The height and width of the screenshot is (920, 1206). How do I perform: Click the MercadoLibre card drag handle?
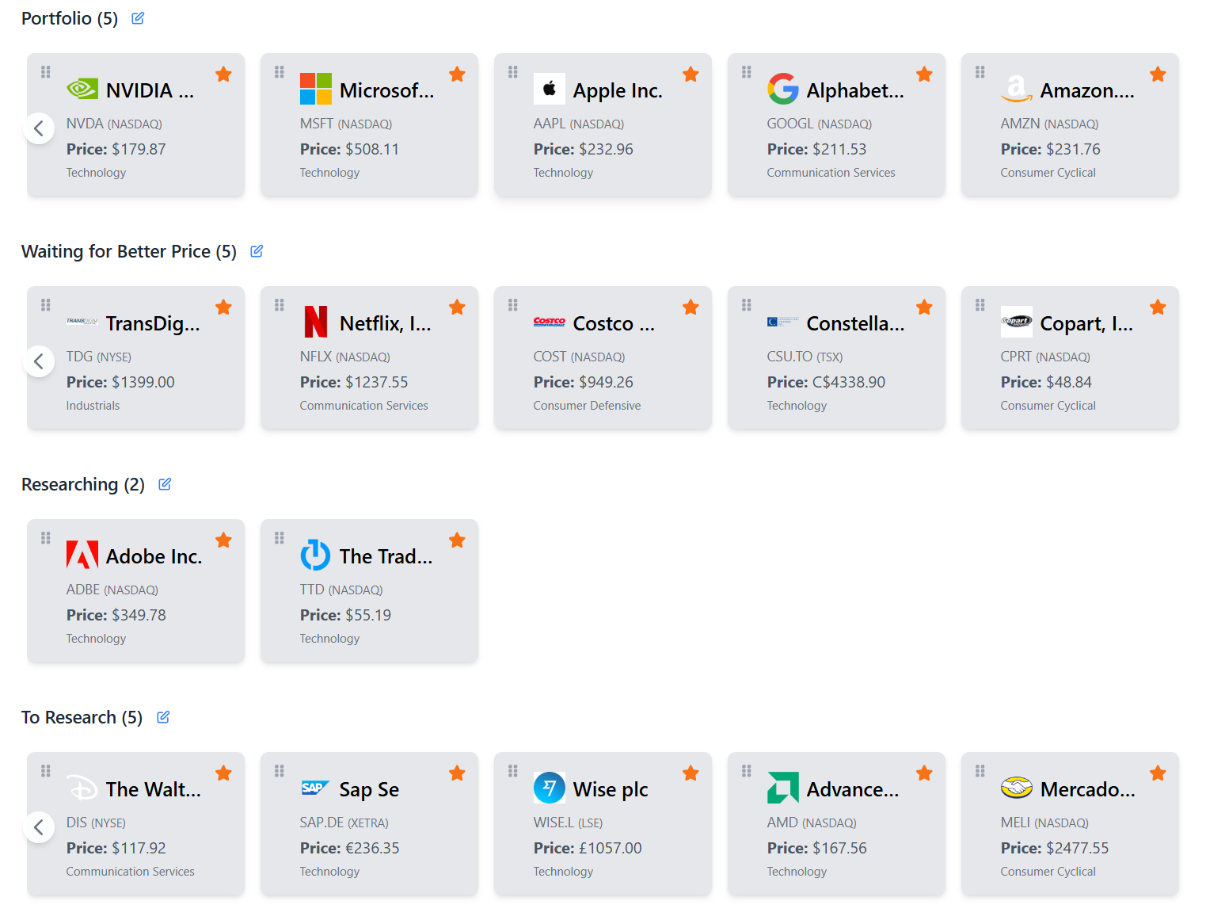980,771
